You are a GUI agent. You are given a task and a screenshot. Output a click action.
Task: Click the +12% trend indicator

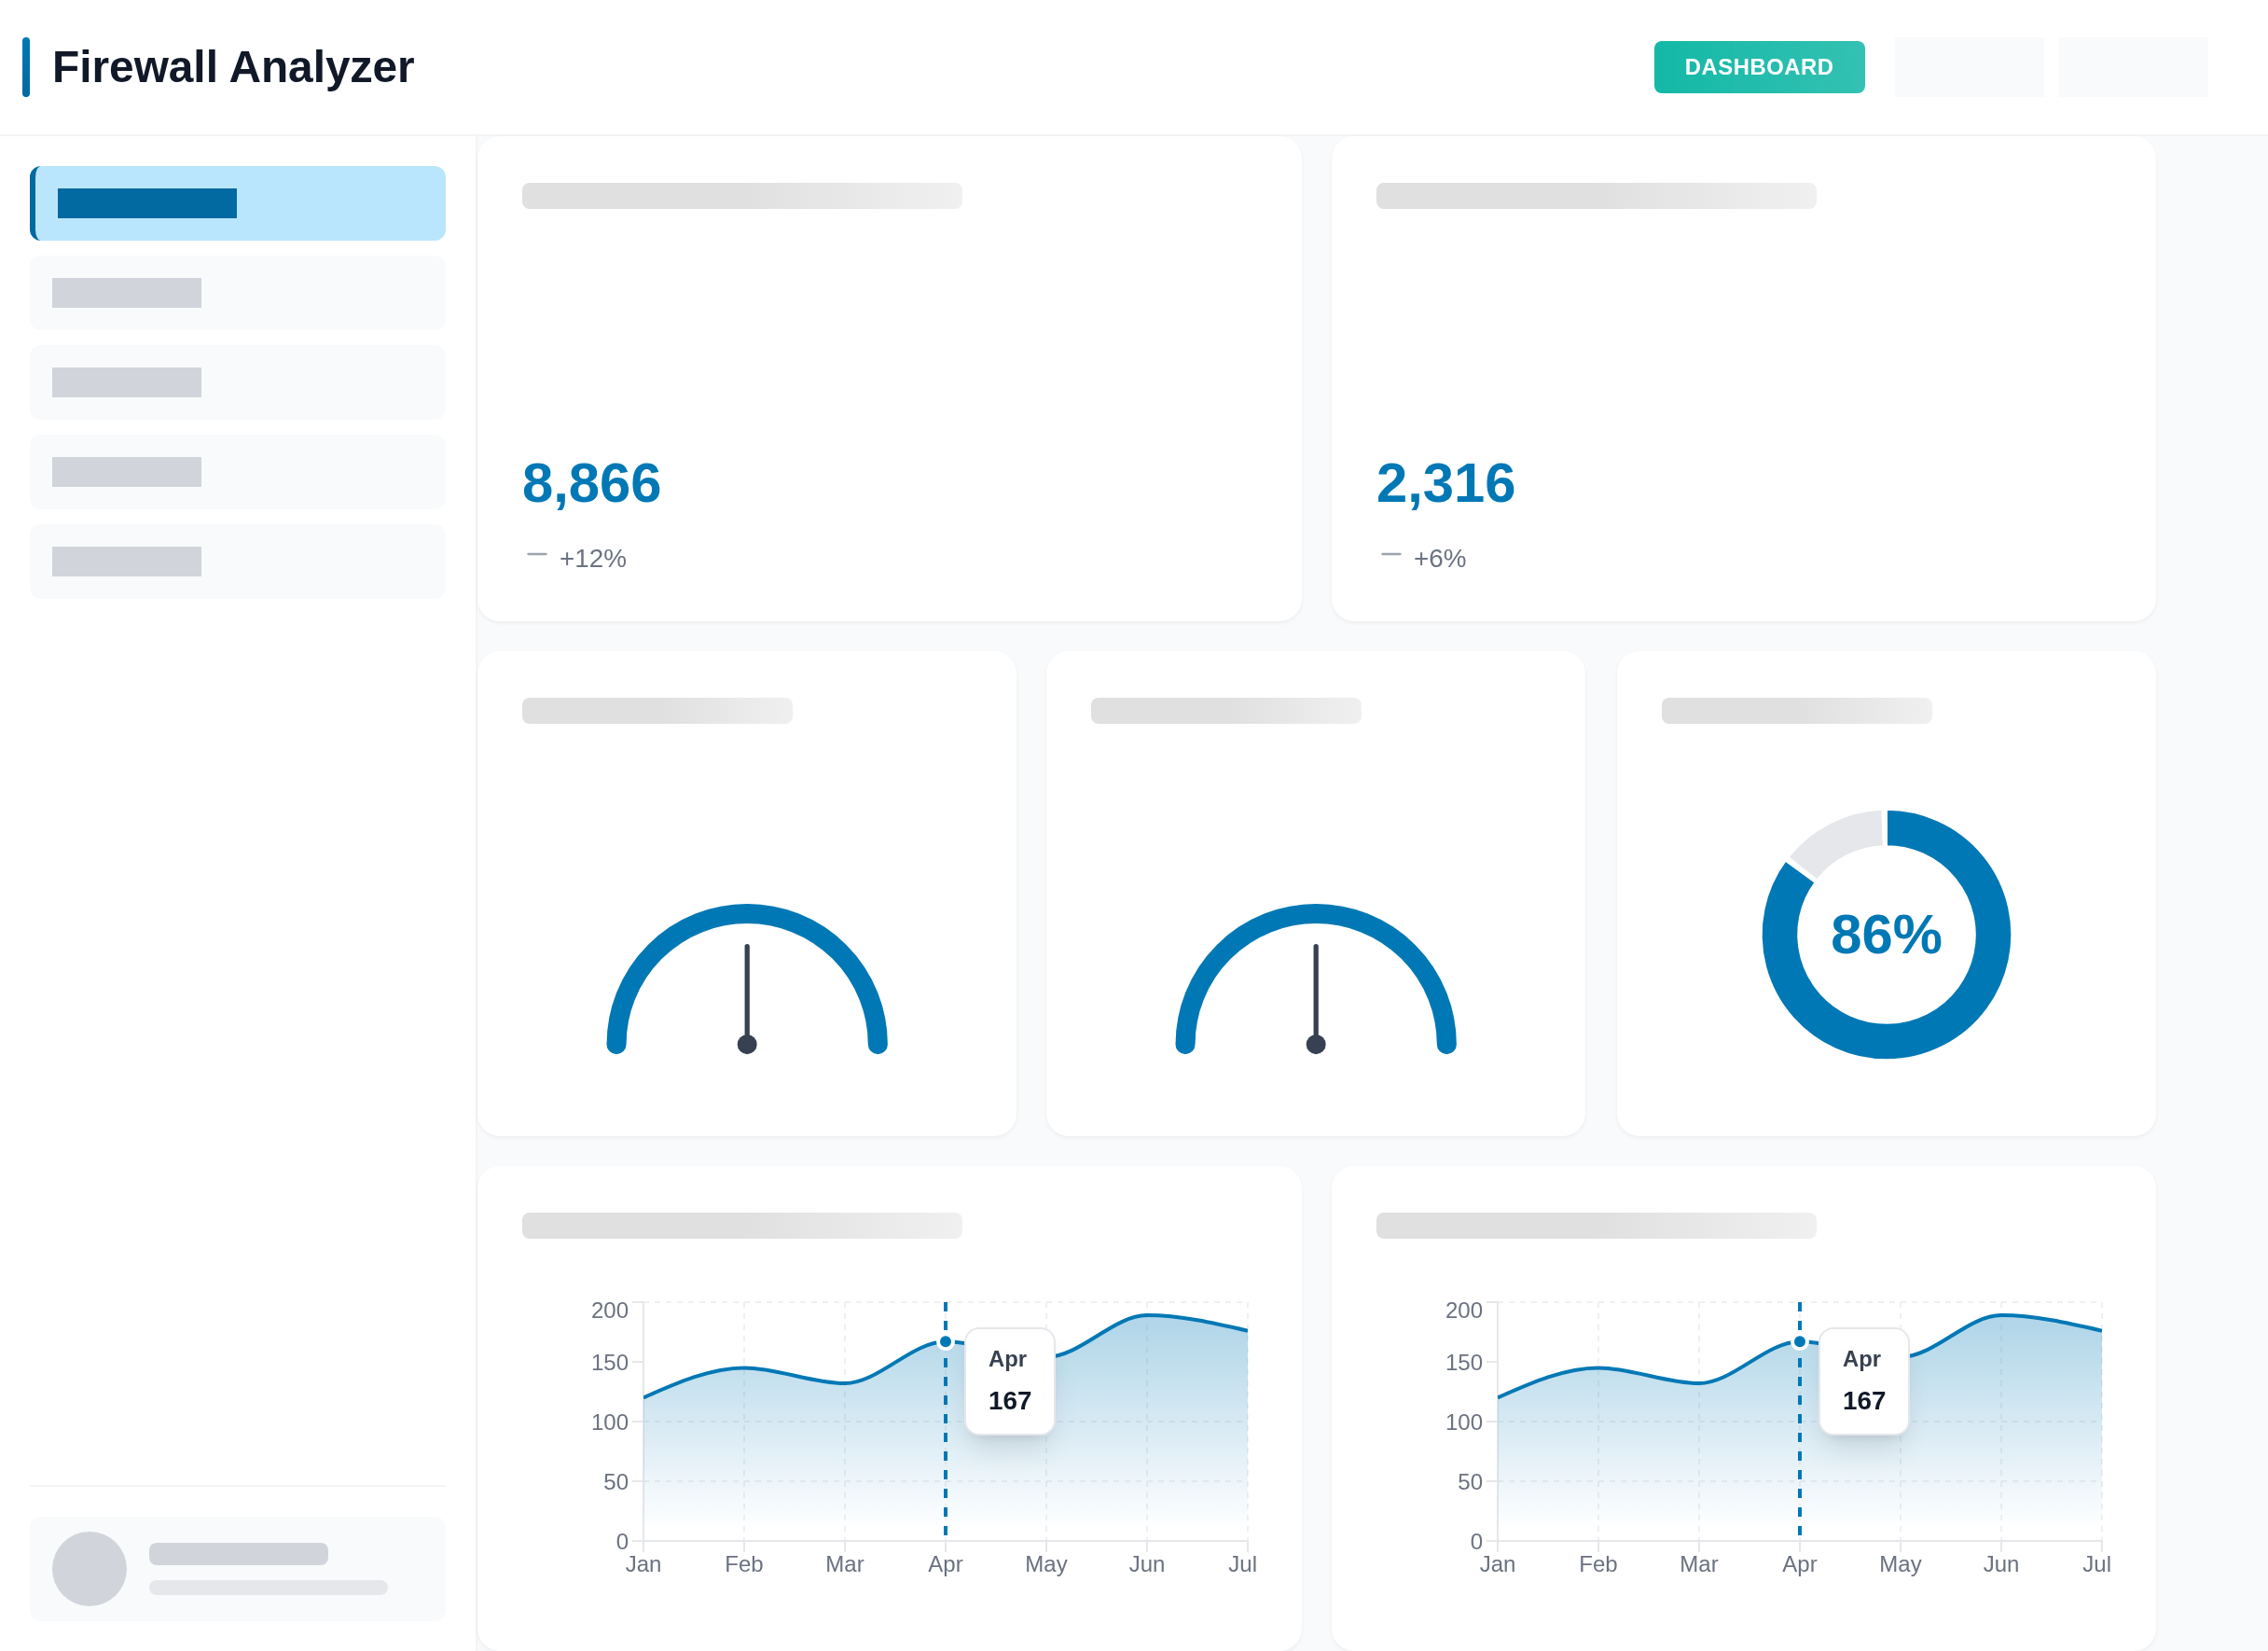coord(591,558)
